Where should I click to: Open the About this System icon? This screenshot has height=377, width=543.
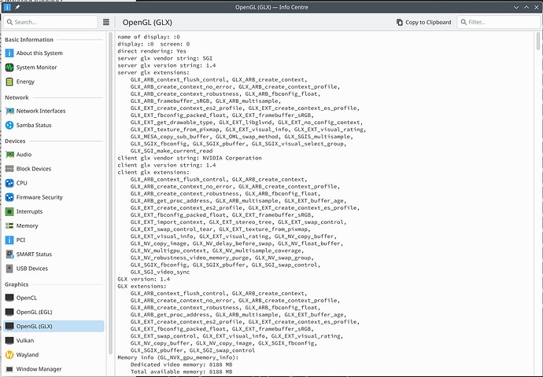pyautogui.click(x=9, y=53)
